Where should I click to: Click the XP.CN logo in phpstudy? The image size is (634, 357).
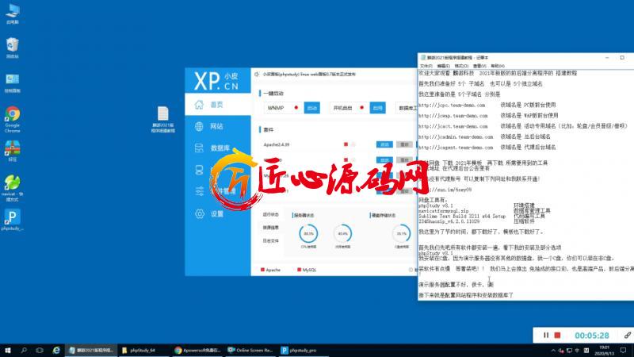point(216,81)
